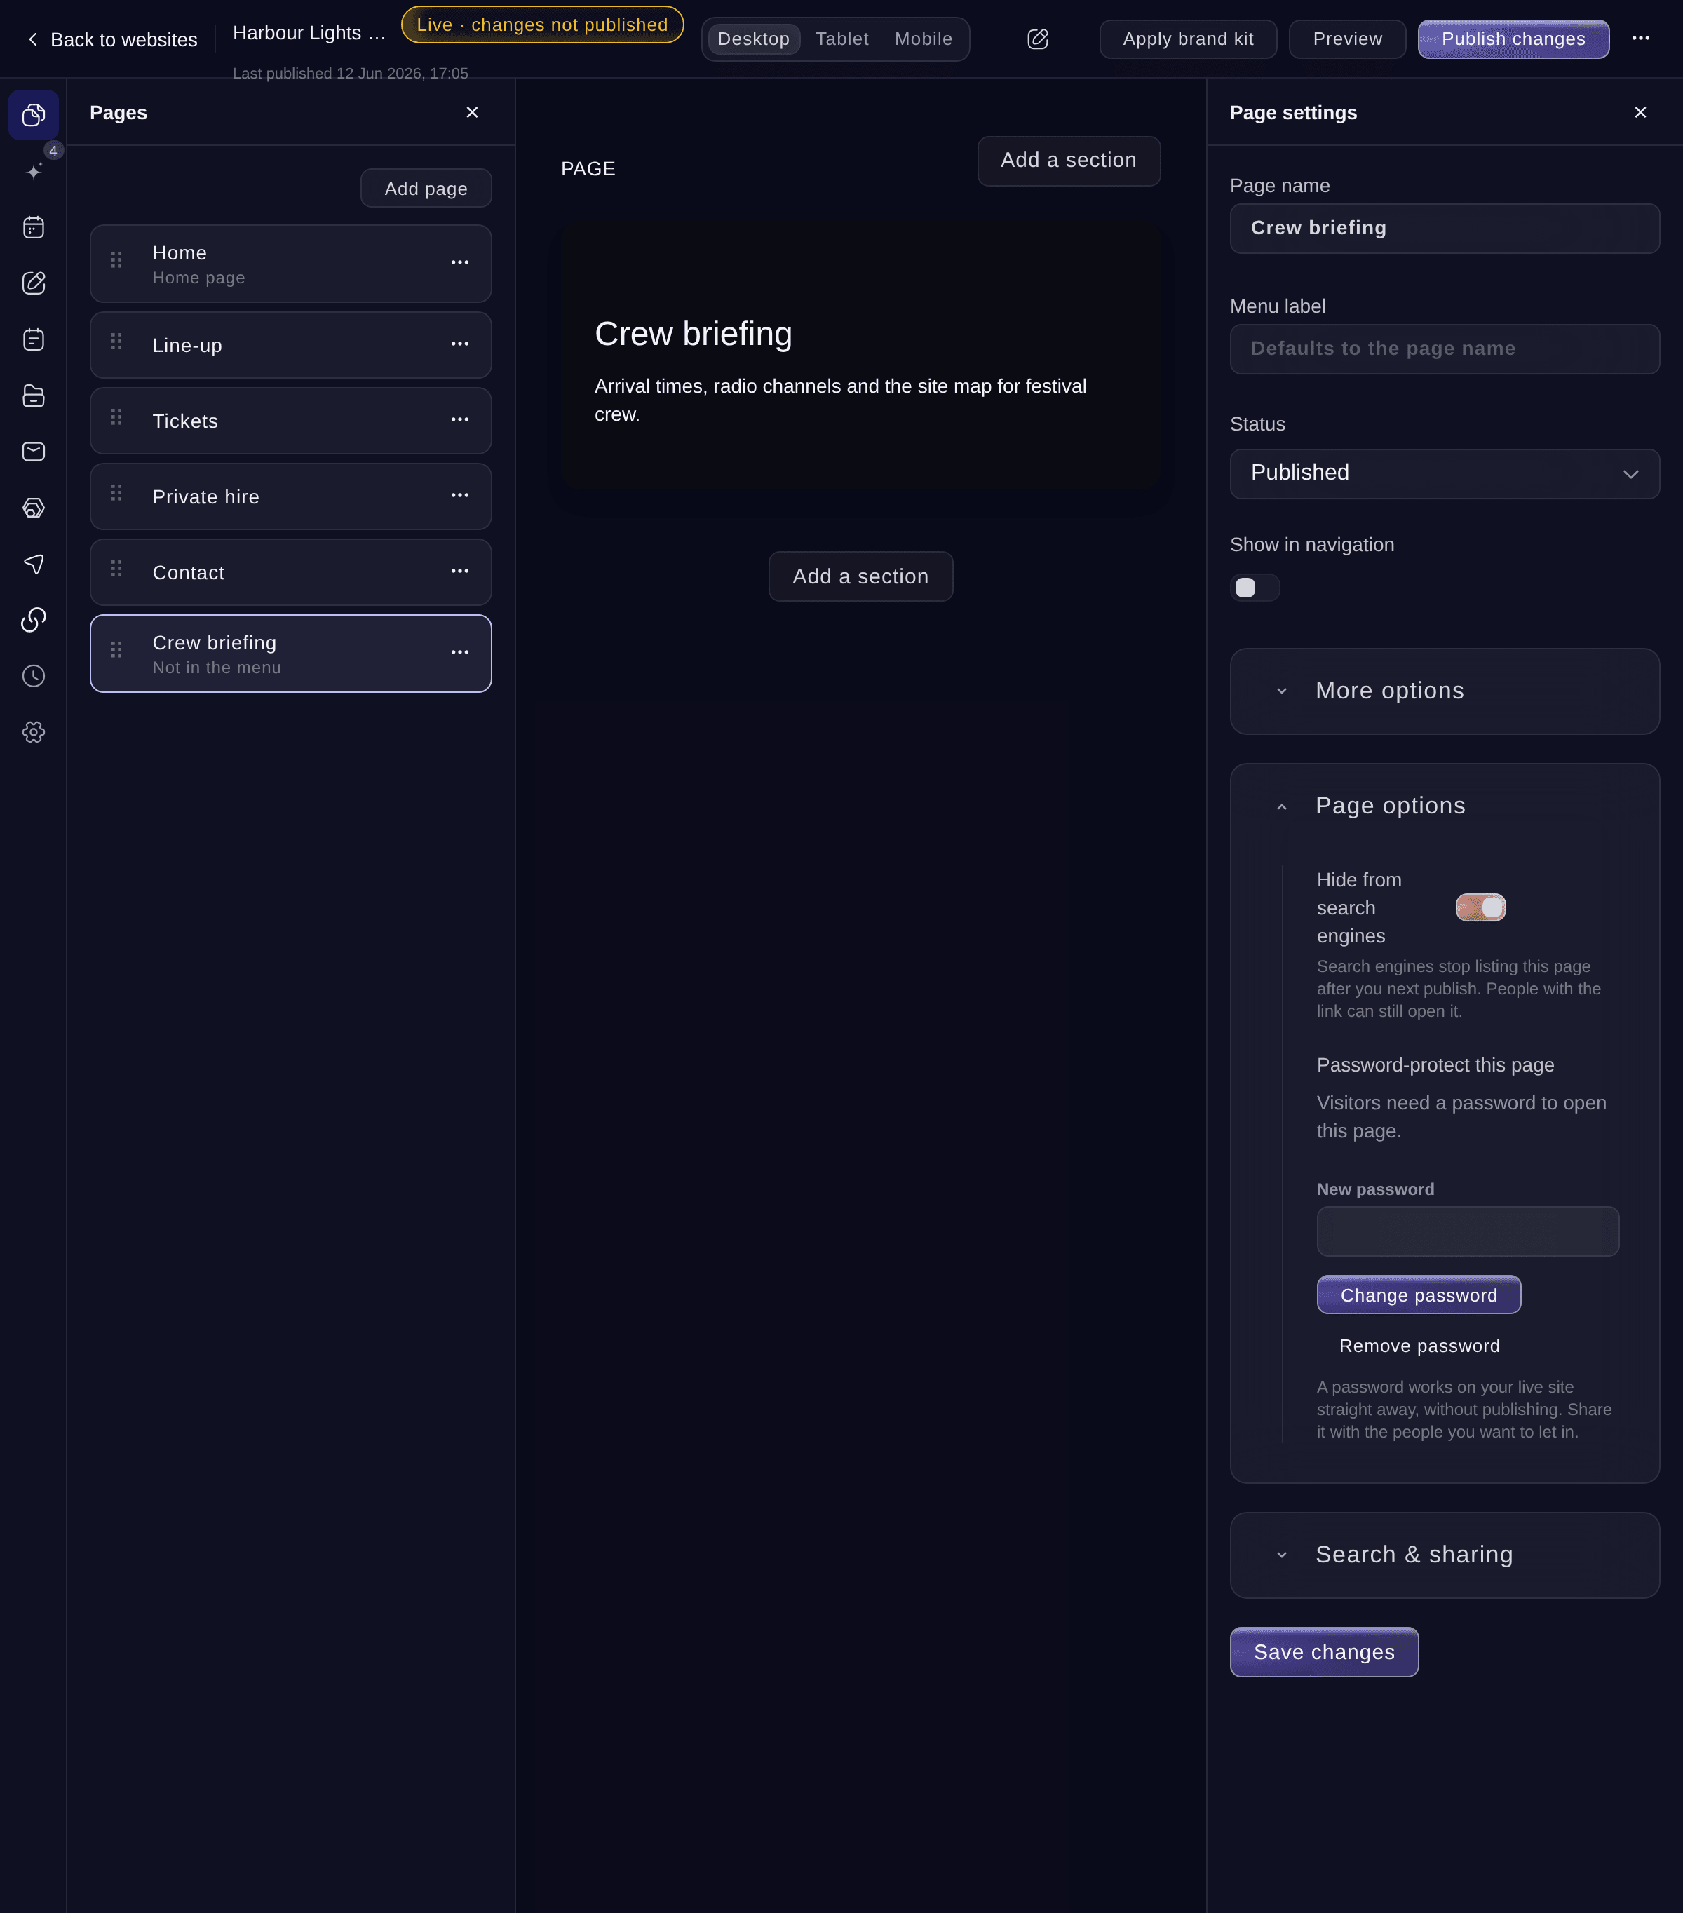Viewport: 1683px width, 1913px height.
Task: Open the three-dot menu for Private hire
Action: (459, 496)
